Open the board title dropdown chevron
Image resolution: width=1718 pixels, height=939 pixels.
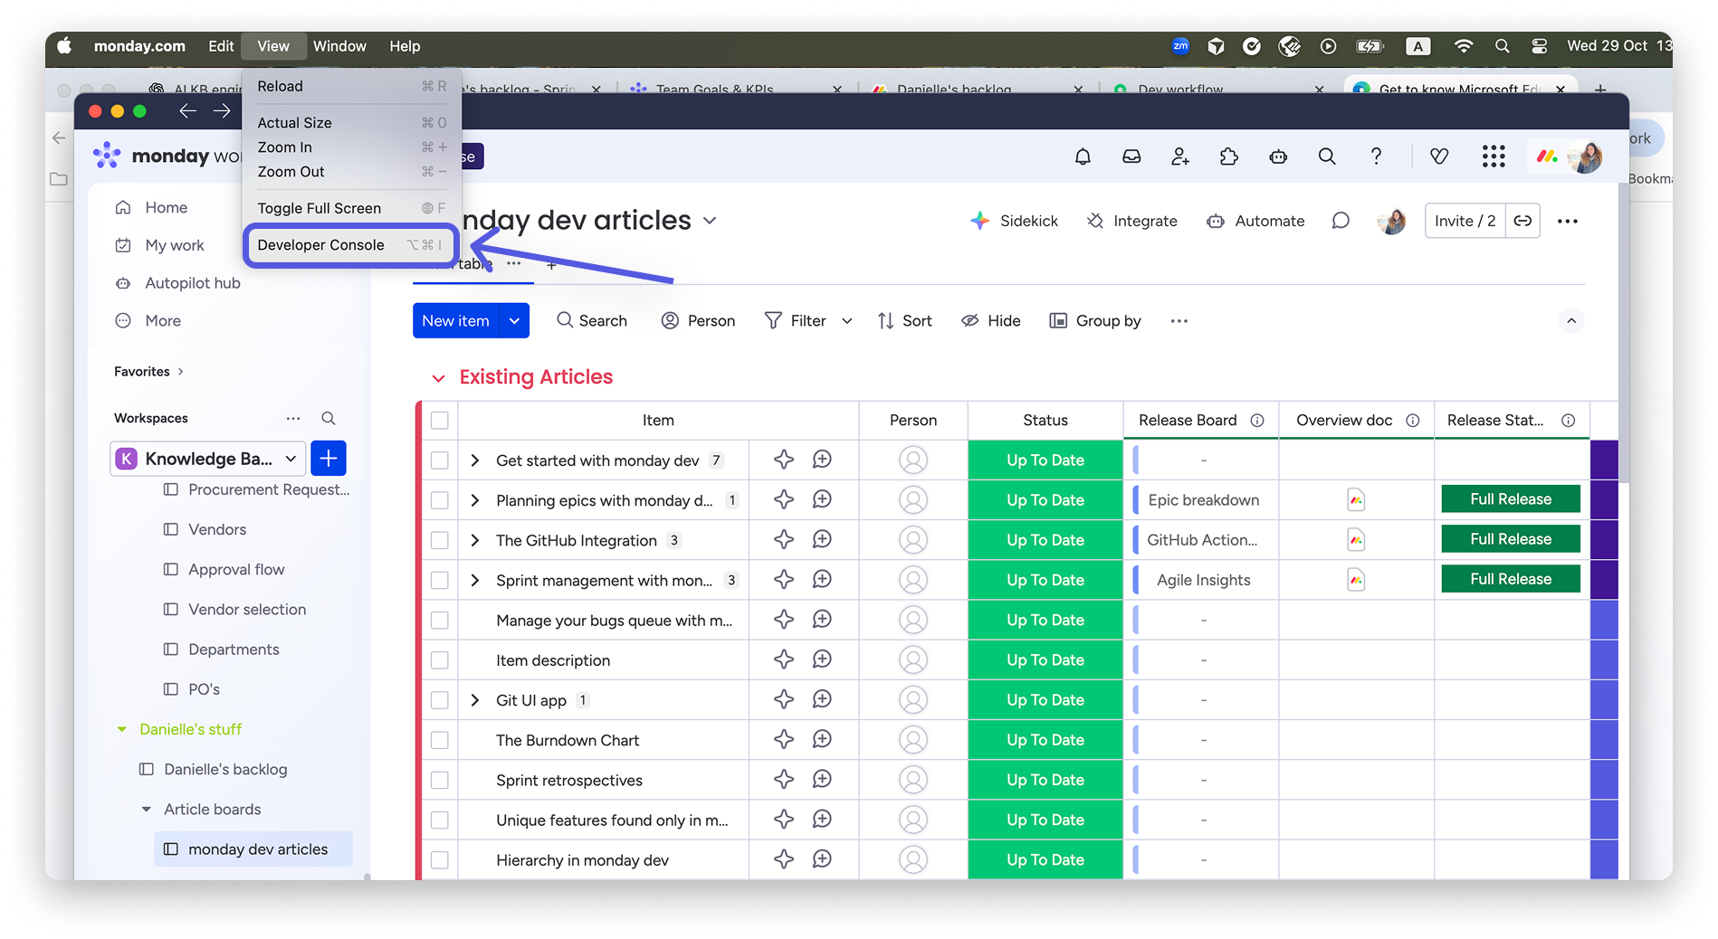711,221
